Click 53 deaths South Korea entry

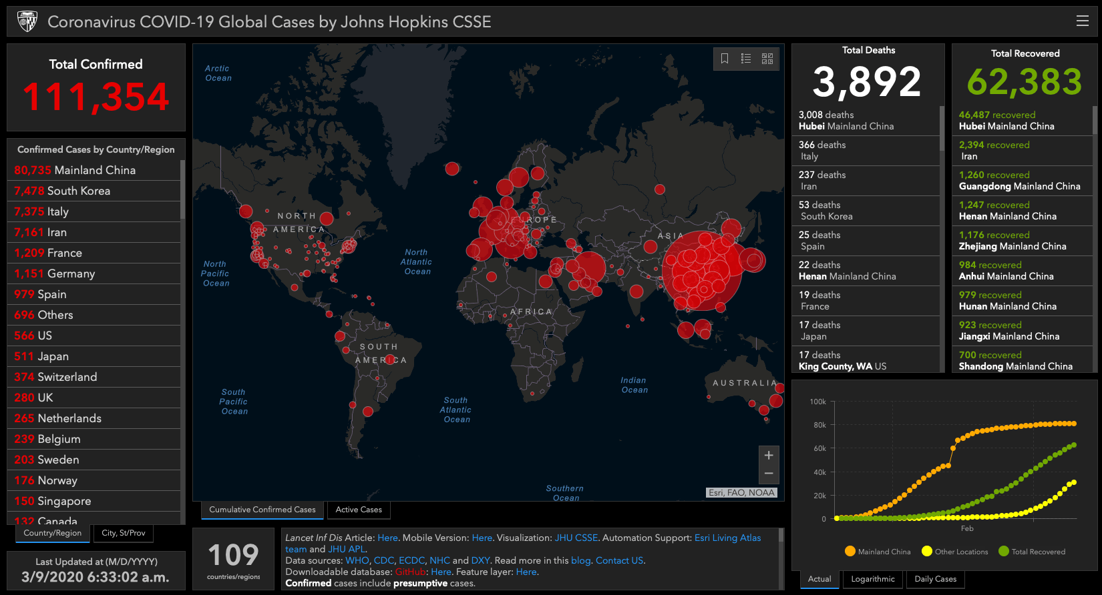[866, 210]
